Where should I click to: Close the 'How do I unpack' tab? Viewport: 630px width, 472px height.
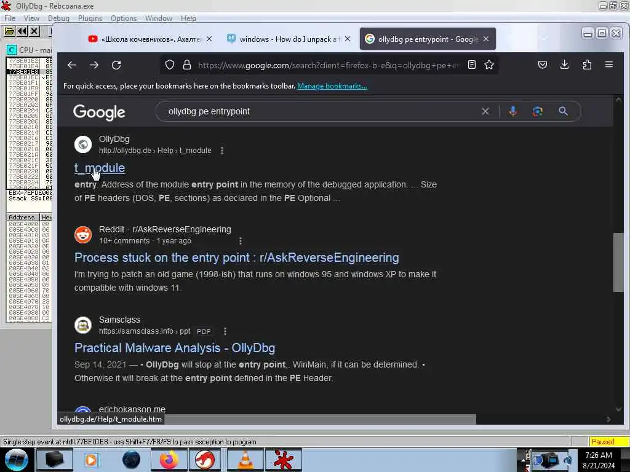coord(348,39)
